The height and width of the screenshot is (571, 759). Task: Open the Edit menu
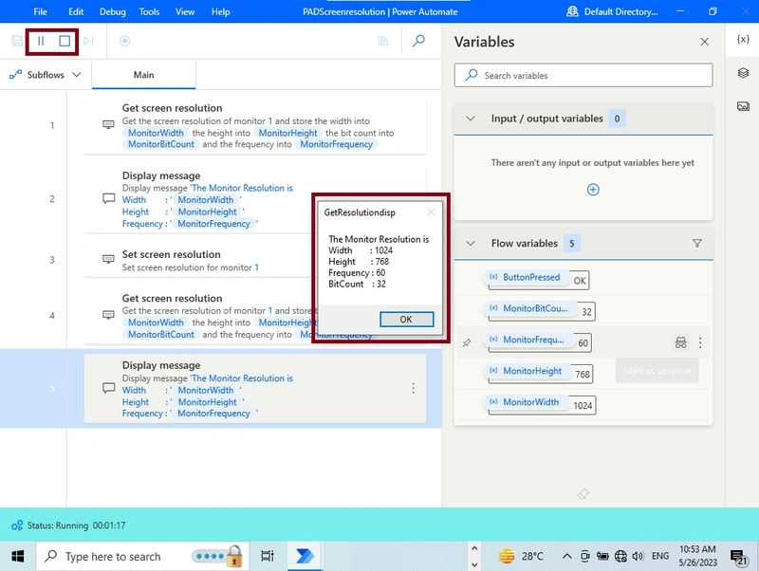[76, 11]
